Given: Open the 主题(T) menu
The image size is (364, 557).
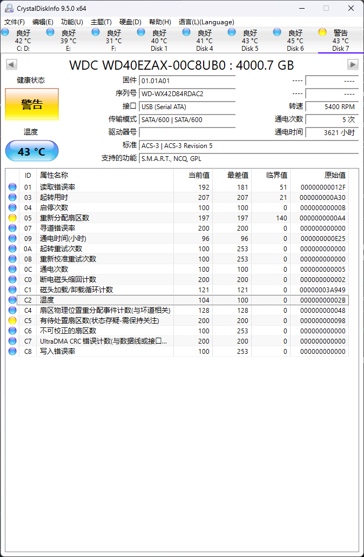Looking at the screenshot, I should click(101, 22).
